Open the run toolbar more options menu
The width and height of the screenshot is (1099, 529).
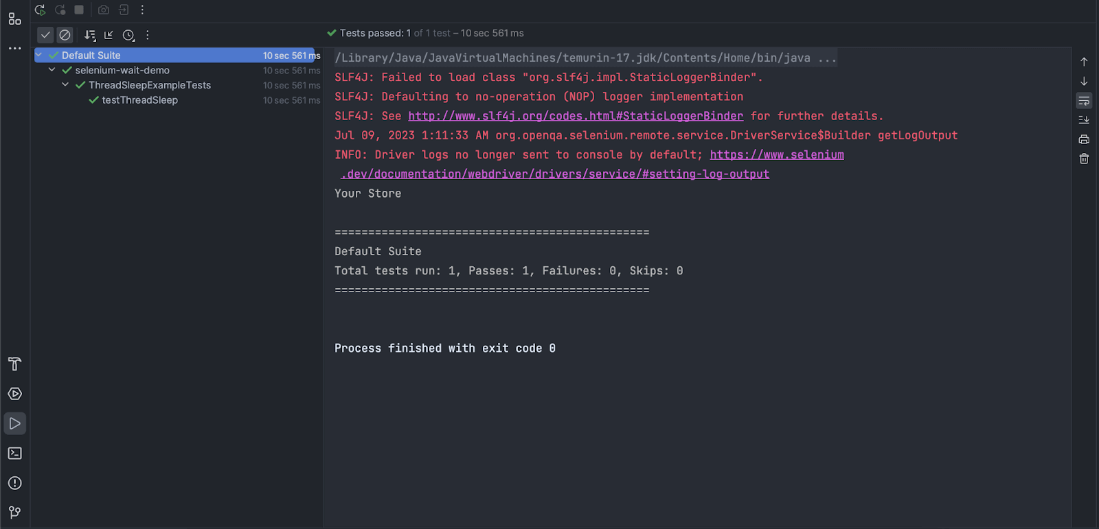(x=141, y=10)
